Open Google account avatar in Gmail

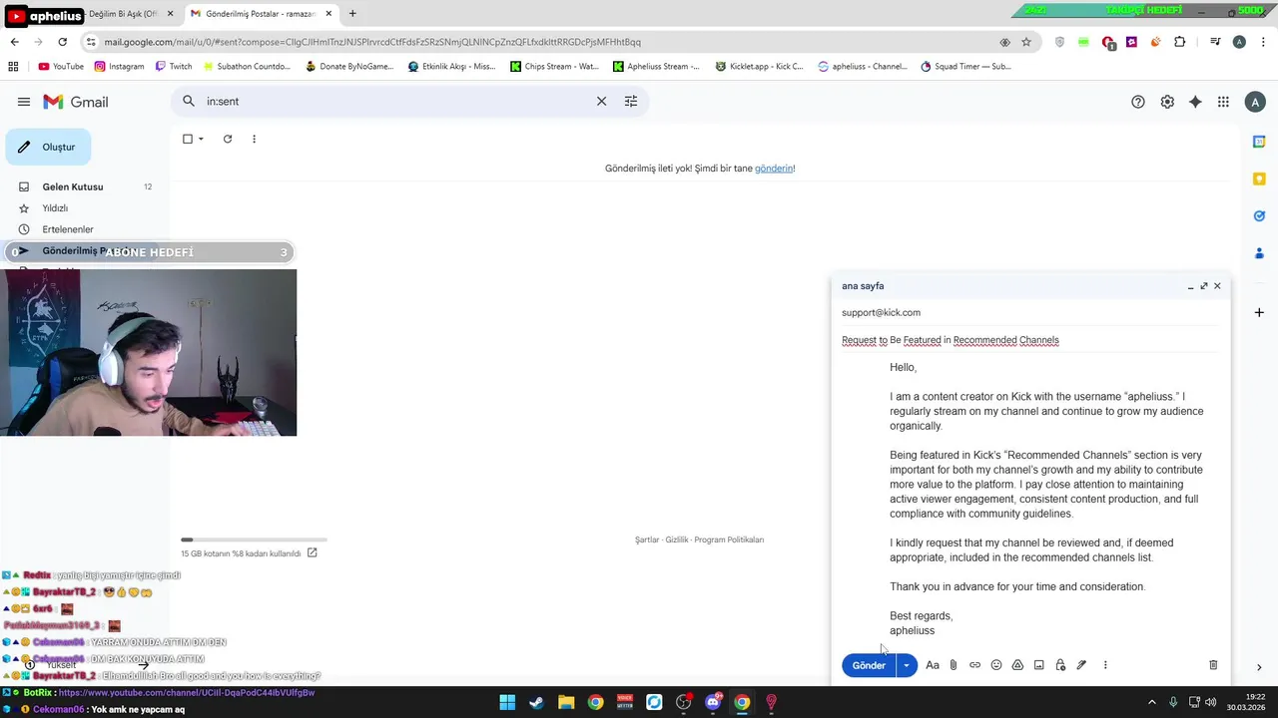[x=1255, y=102]
